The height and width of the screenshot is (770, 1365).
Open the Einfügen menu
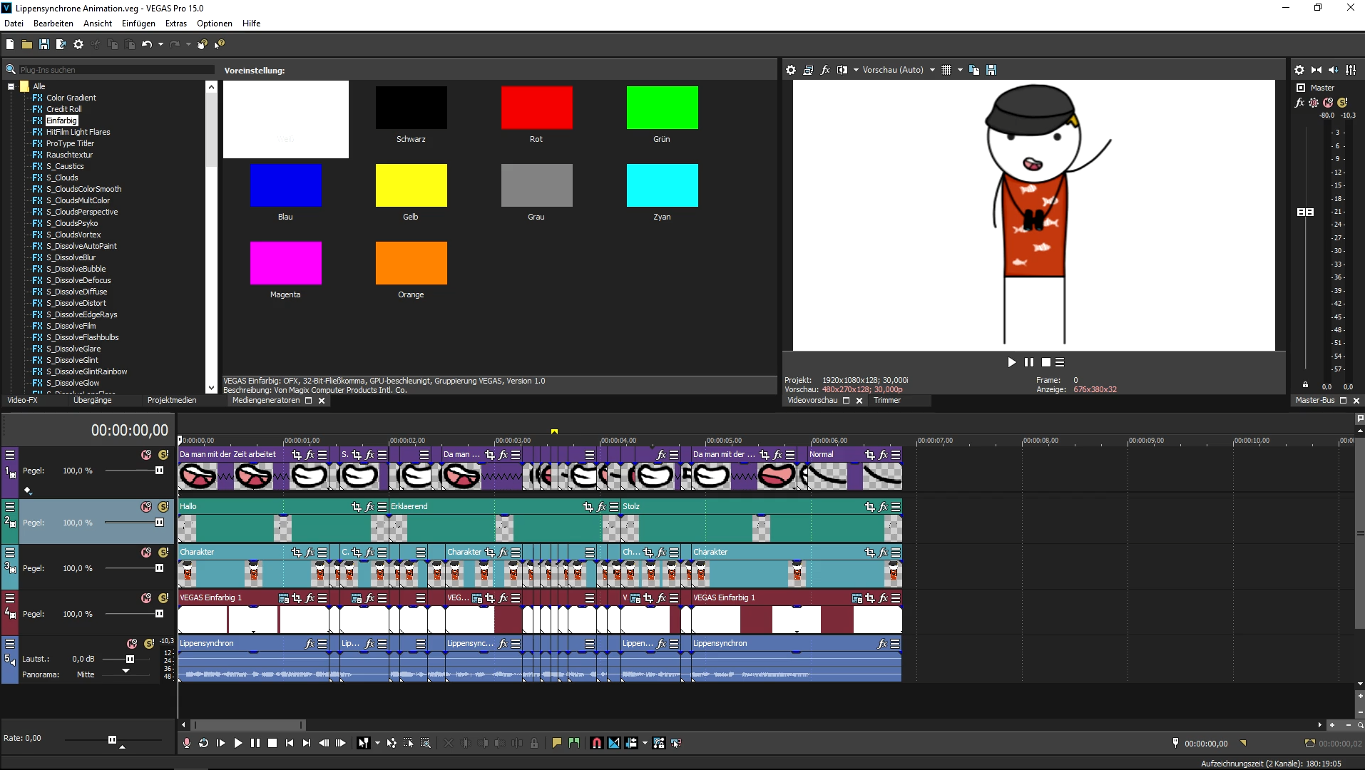[138, 24]
